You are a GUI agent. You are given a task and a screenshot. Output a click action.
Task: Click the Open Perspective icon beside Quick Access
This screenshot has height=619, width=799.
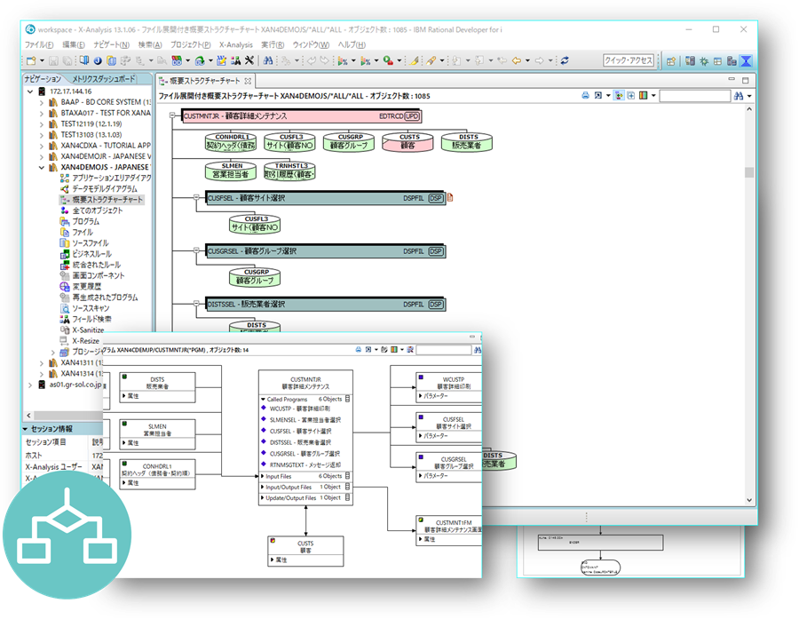click(x=671, y=61)
